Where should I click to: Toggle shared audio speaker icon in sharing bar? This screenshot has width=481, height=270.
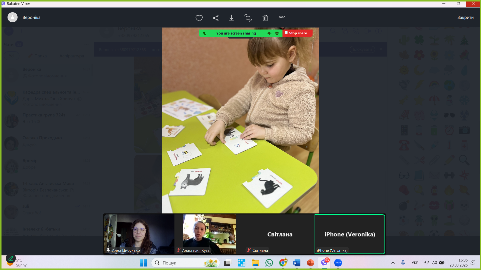point(269,33)
